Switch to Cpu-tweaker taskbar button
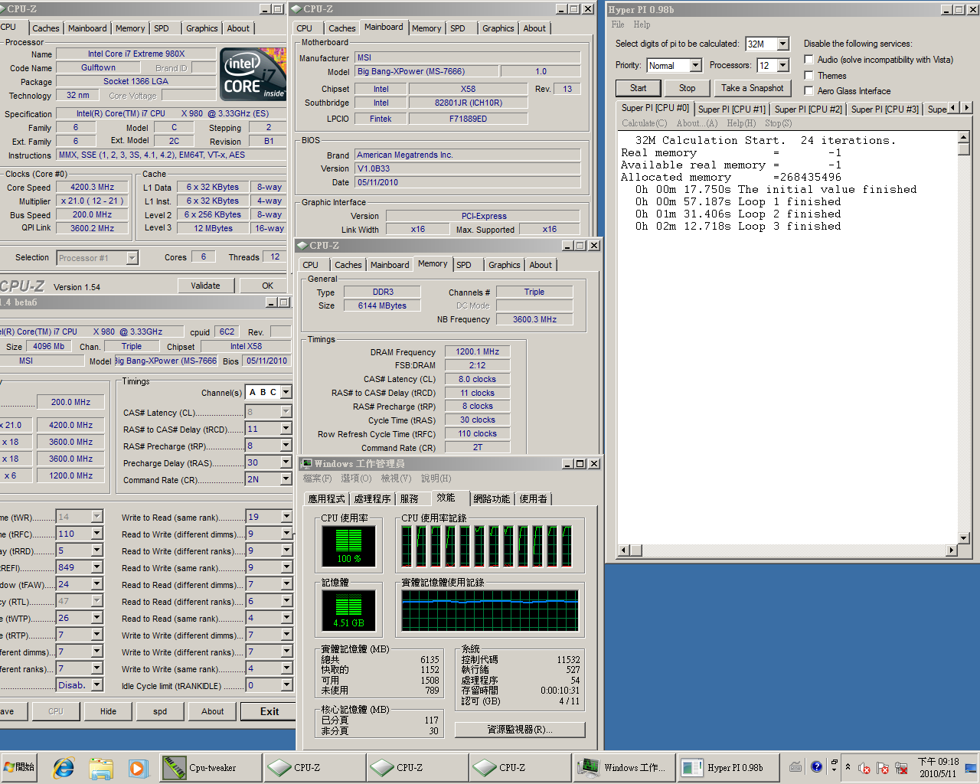Image resolution: width=980 pixels, height=784 pixels. [211, 768]
